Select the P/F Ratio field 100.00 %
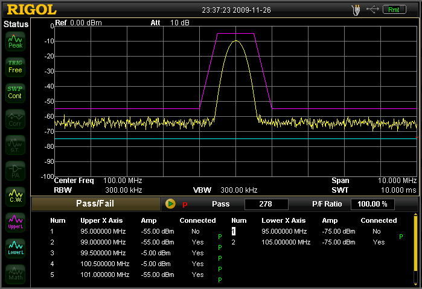Image resolution: width=422 pixels, height=289 pixels. click(372, 204)
